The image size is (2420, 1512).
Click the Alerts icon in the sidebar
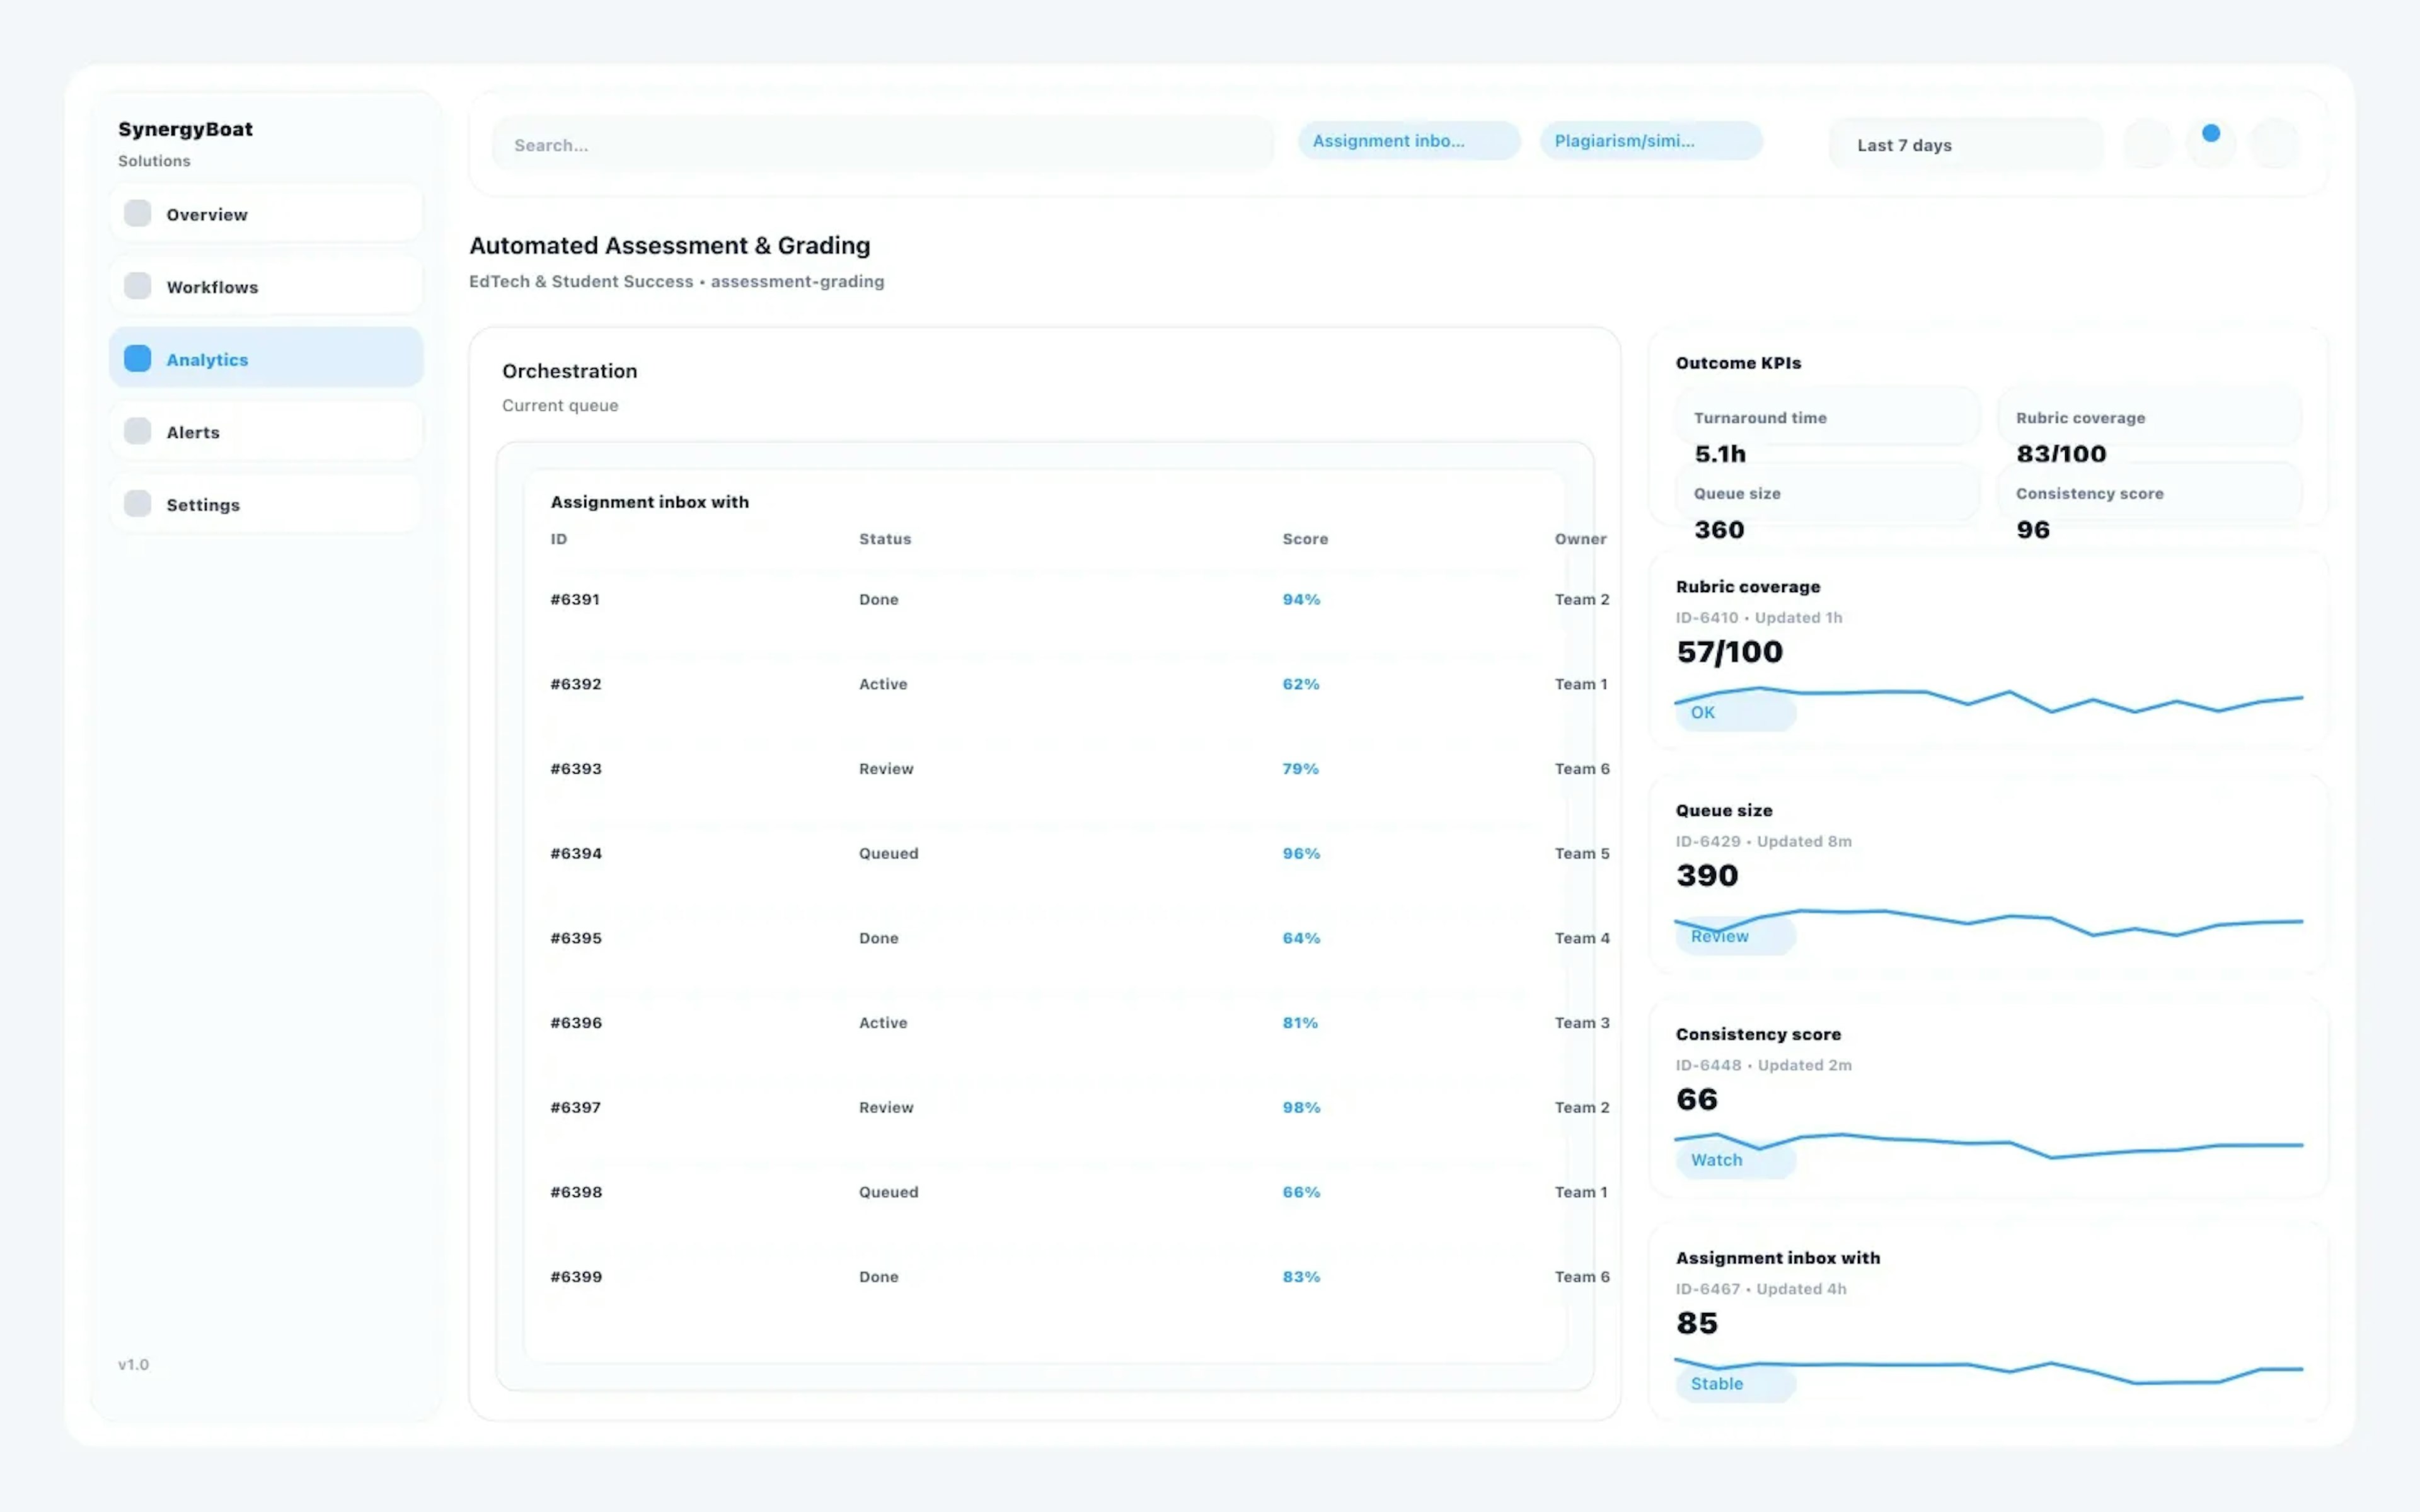pyautogui.click(x=137, y=430)
